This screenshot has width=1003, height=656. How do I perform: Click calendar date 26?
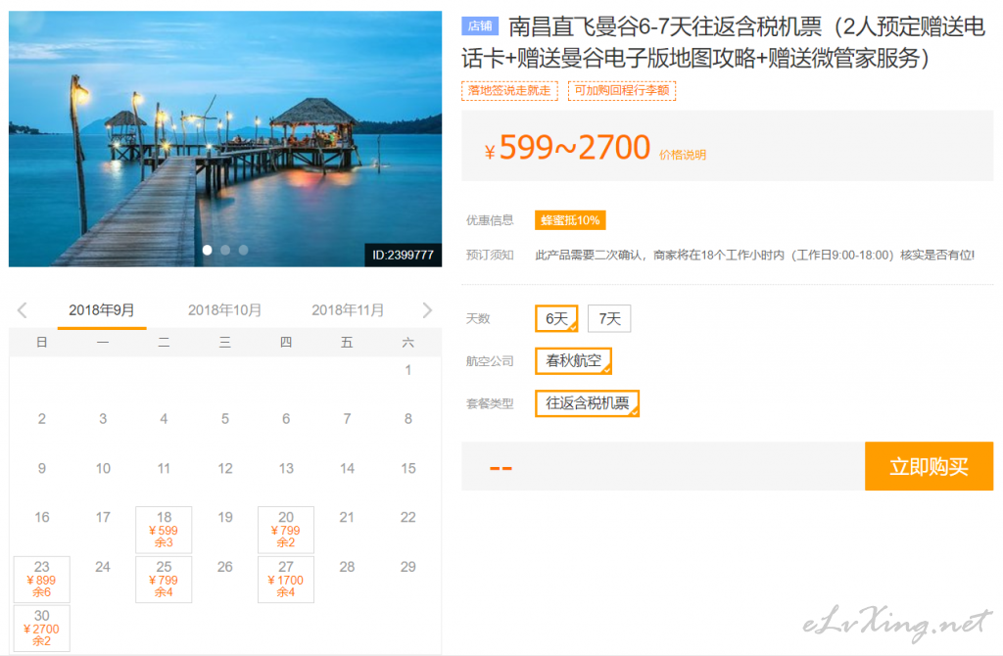tap(225, 567)
